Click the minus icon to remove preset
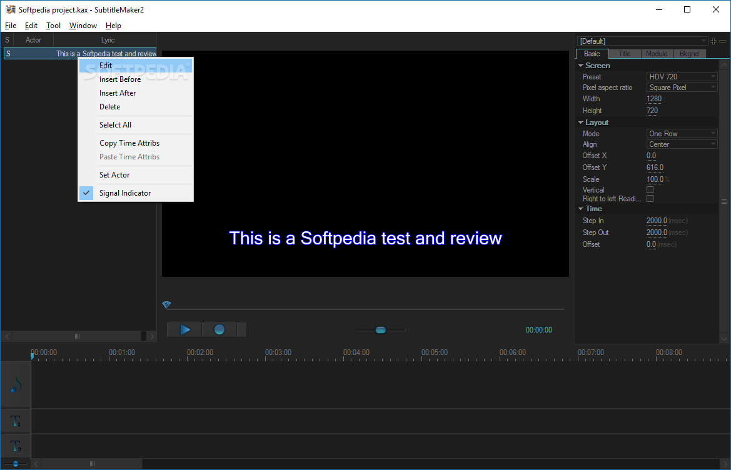 [723, 41]
